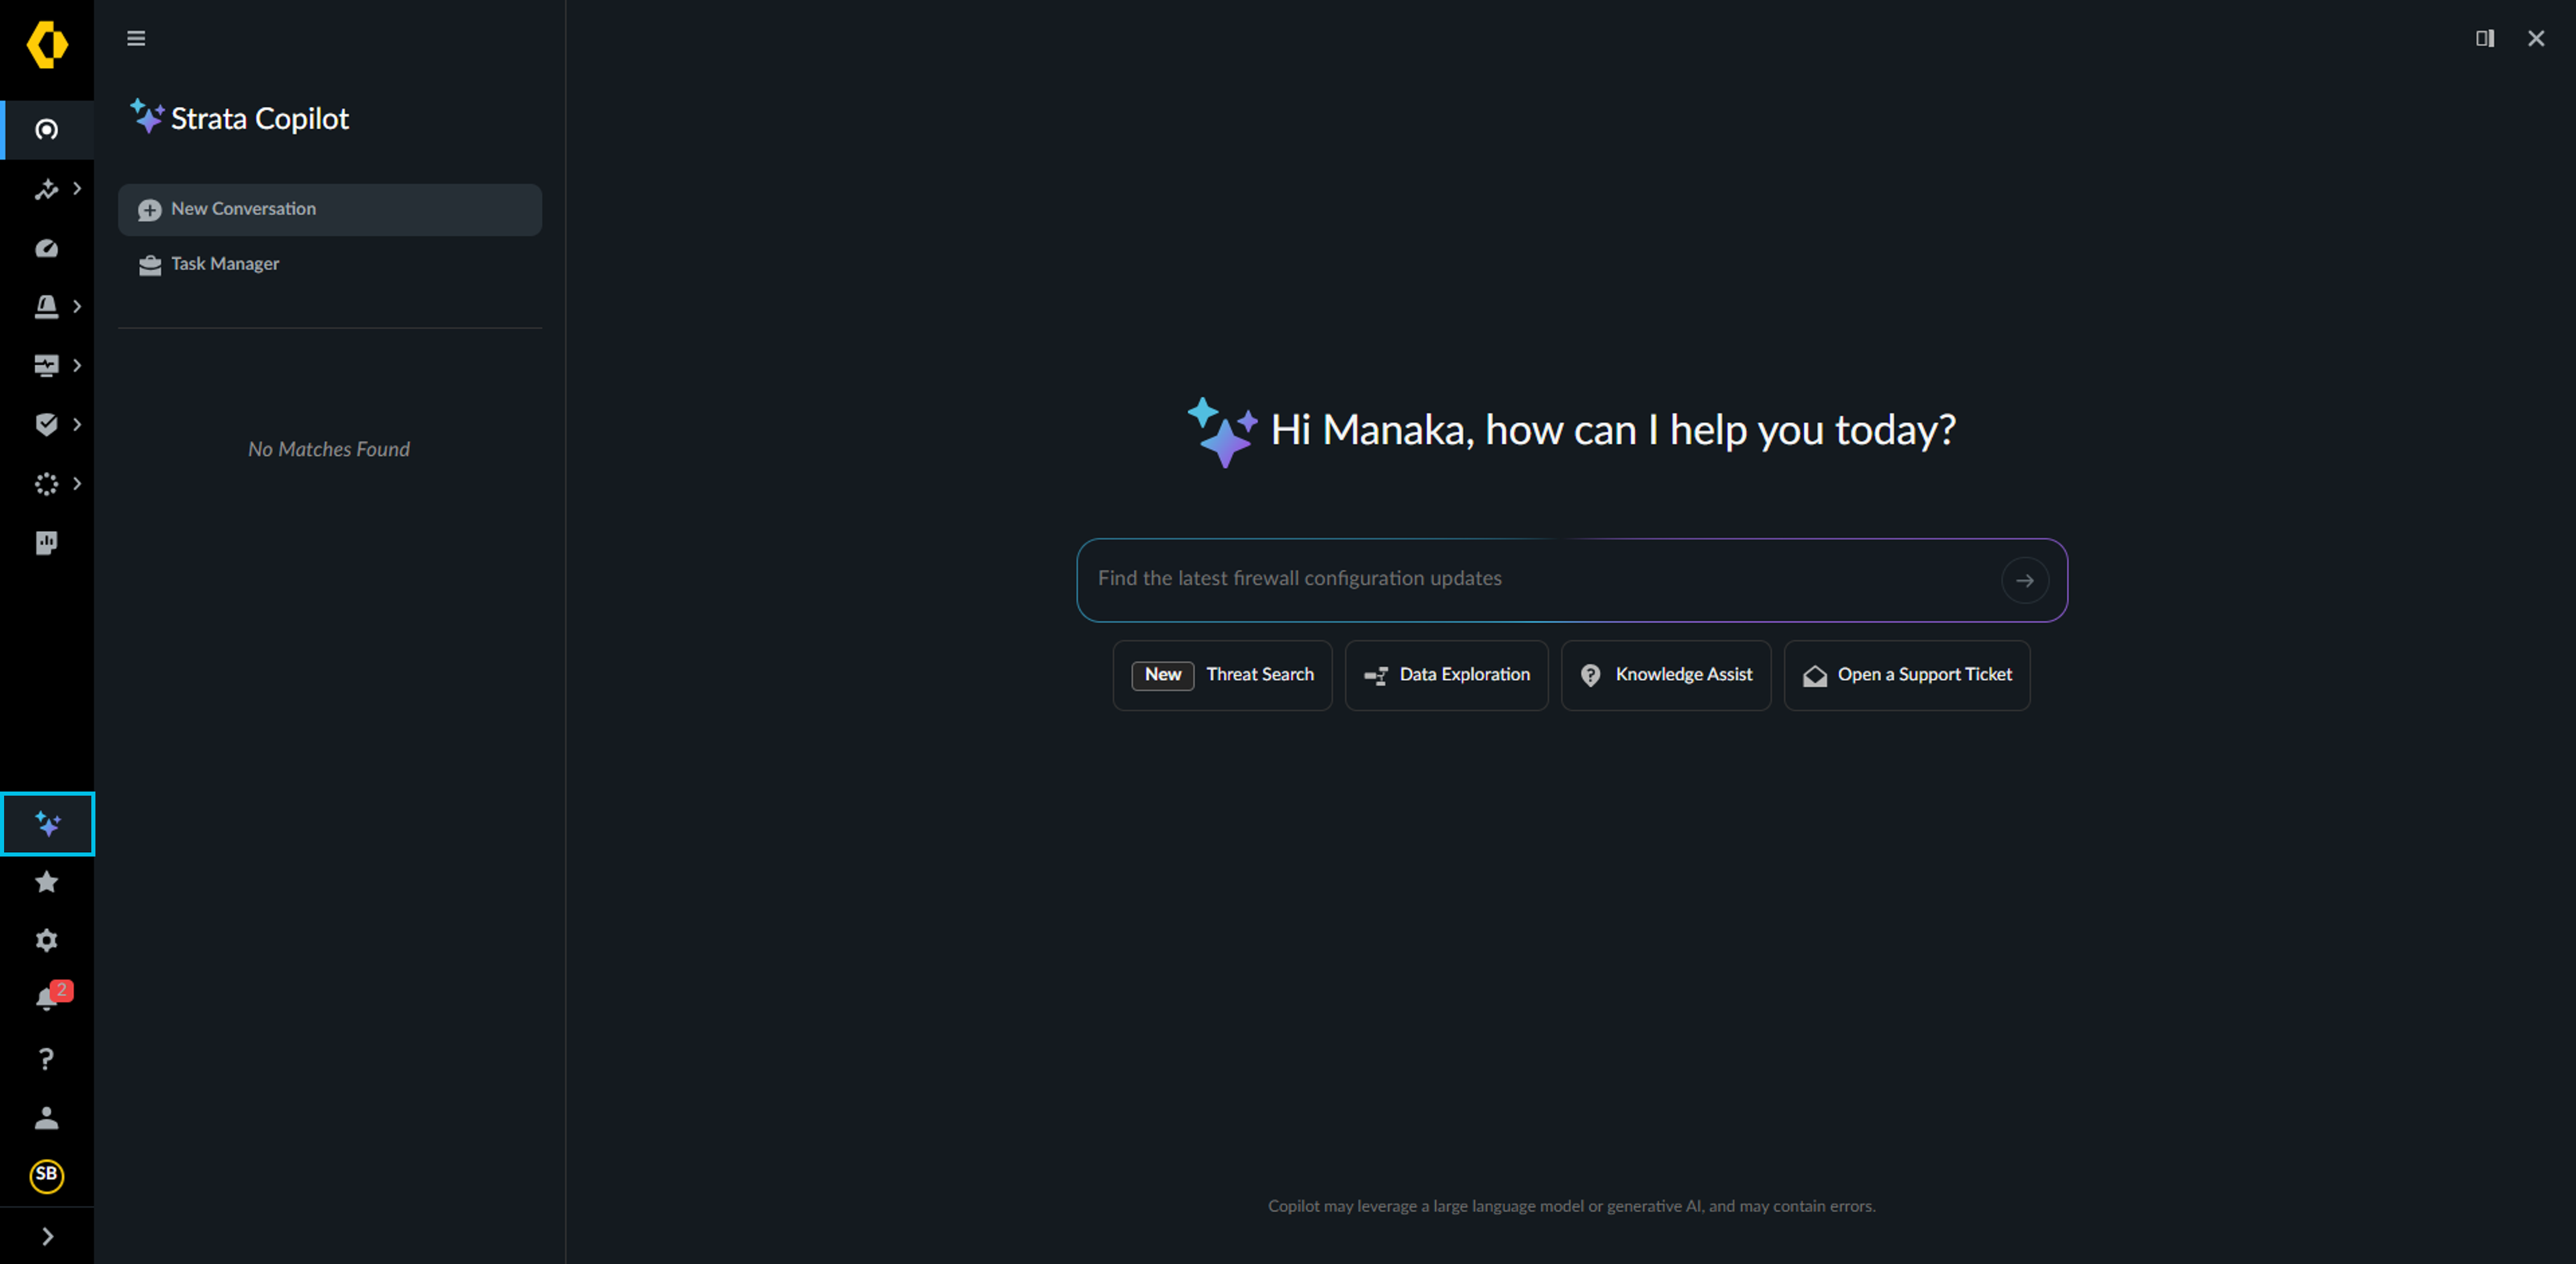
Task: Start a New Conversation
Action: click(x=330, y=209)
